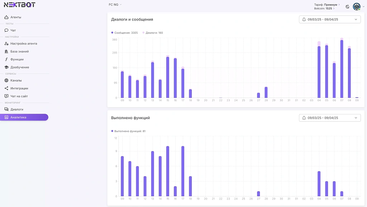The height and width of the screenshot is (207, 367).
Task: Click the Channels globe icon
Action: (x=6, y=80)
